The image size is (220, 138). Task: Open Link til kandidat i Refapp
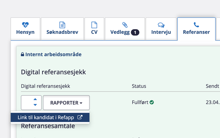coord(50,118)
